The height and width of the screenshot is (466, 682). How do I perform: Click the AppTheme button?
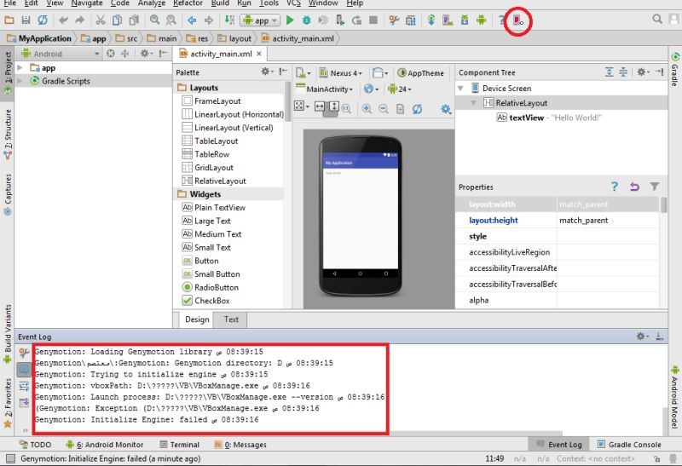click(x=420, y=73)
